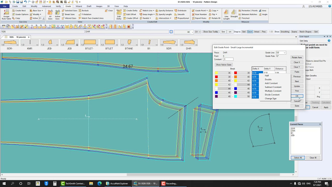Click Select All in Current Pieces
This screenshot has width=332, height=187.
click(x=298, y=158)
